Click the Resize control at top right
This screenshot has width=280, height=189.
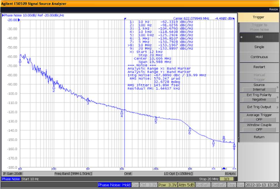(x=273, y=9)
